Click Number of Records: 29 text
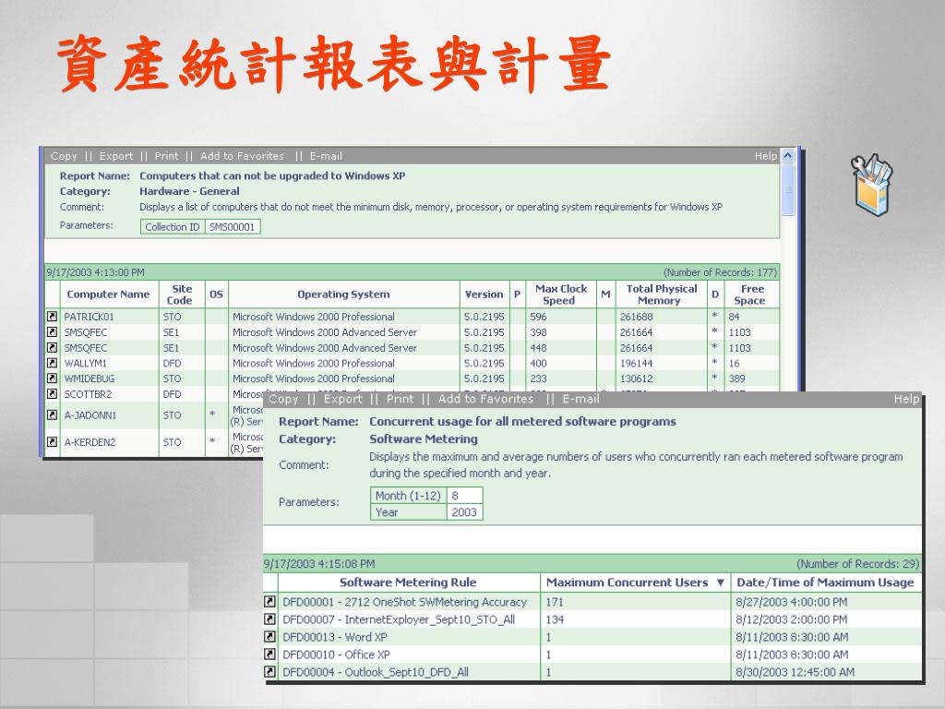The height and width of the screenshot is (709, 945). (857, 564)
